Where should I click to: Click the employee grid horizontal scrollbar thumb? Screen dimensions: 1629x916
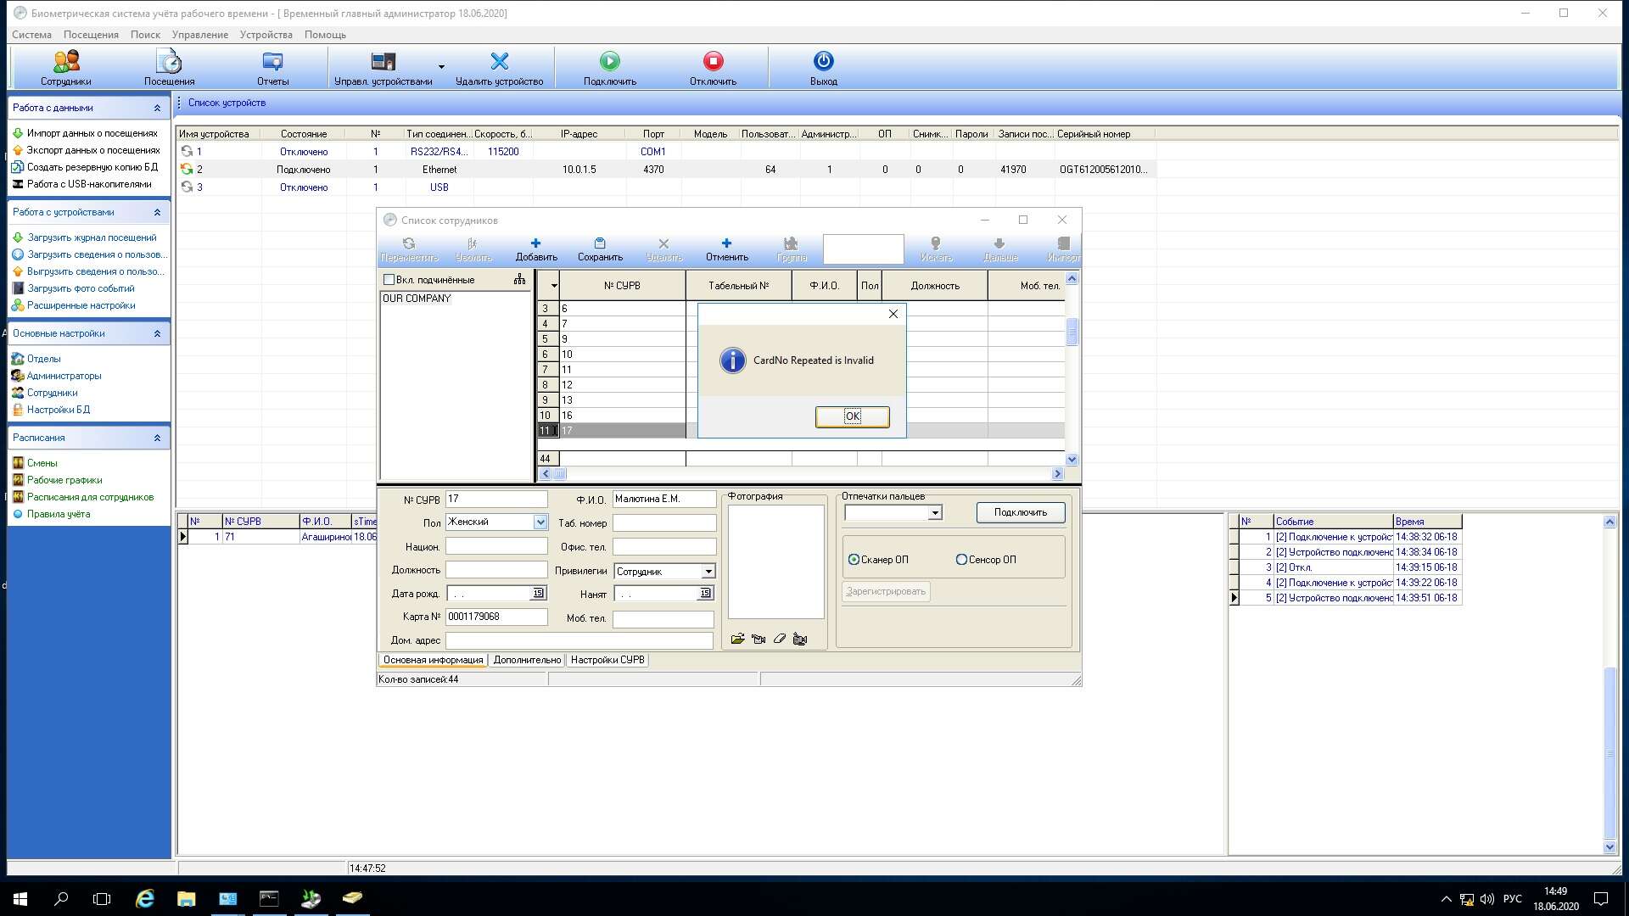click(x=560, y=473)
